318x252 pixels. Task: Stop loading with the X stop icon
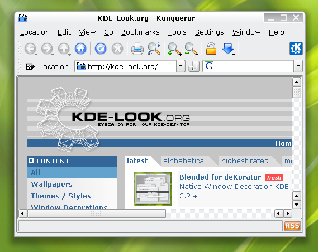(x=117, y=49)
